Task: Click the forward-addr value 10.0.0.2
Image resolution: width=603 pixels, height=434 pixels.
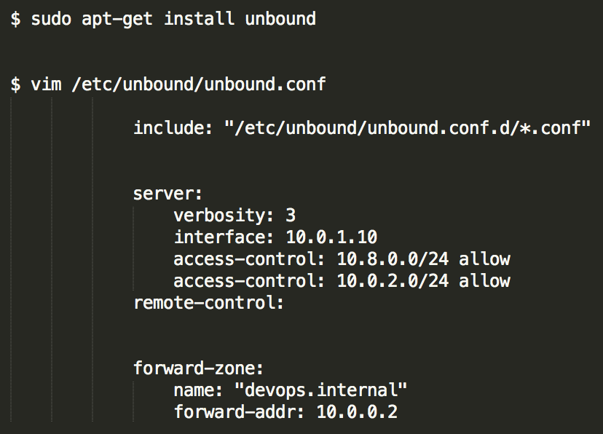Action: (x=357, y=412)
